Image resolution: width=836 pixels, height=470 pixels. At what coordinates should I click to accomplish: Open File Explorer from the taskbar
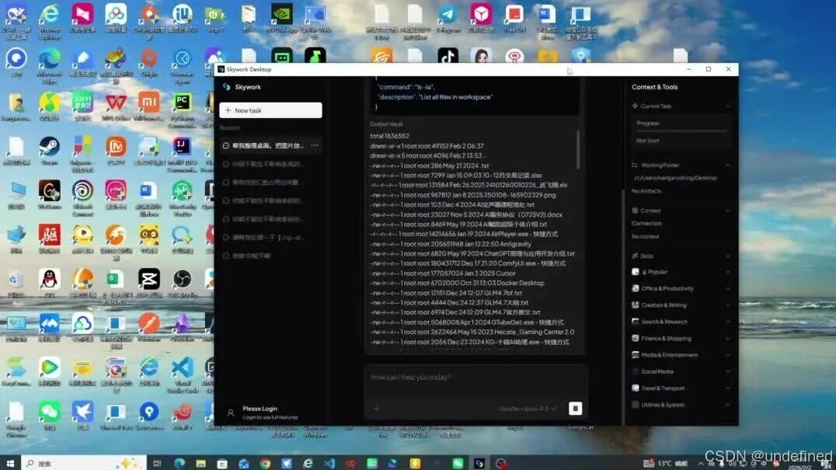click(200, 463)
